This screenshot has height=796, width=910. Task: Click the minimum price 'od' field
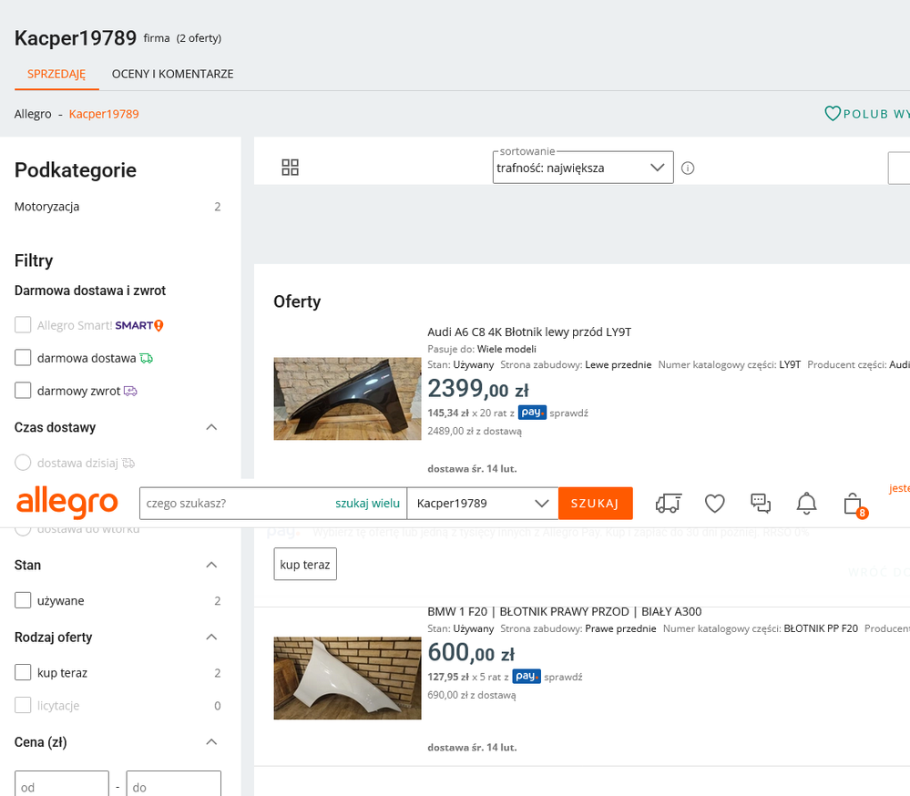click(x=62, y=787)
